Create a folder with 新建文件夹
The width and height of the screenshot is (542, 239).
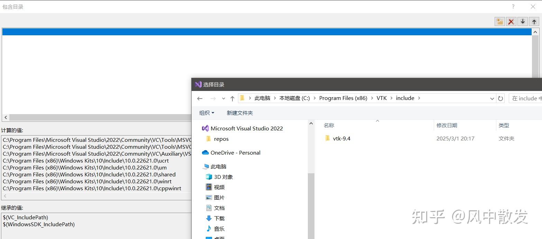point(240,113)
